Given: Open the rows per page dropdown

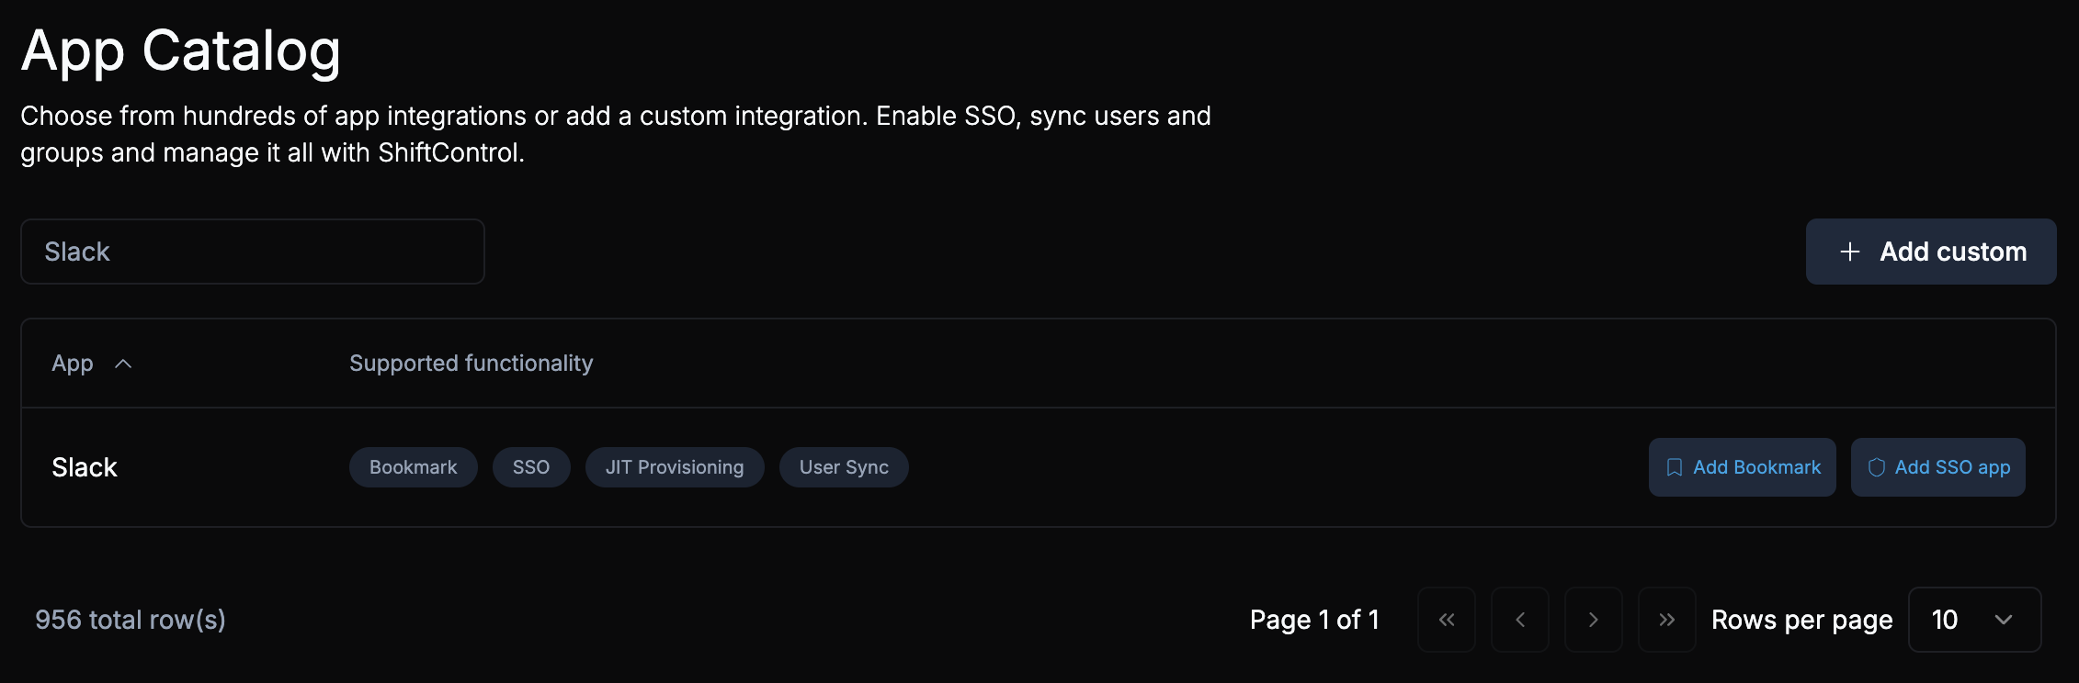Looking at the screenshot, I should [1974, 620].
